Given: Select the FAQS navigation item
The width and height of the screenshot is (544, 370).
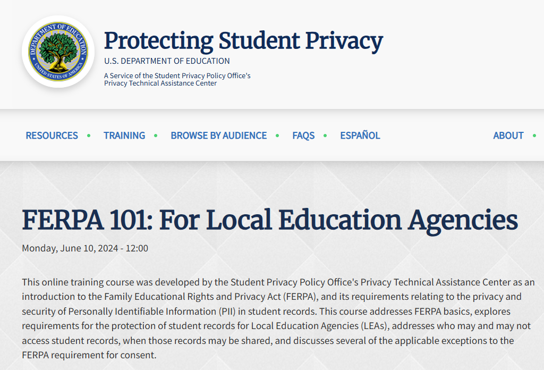Looking at the screenshot, I should click(x=303, y=136).
